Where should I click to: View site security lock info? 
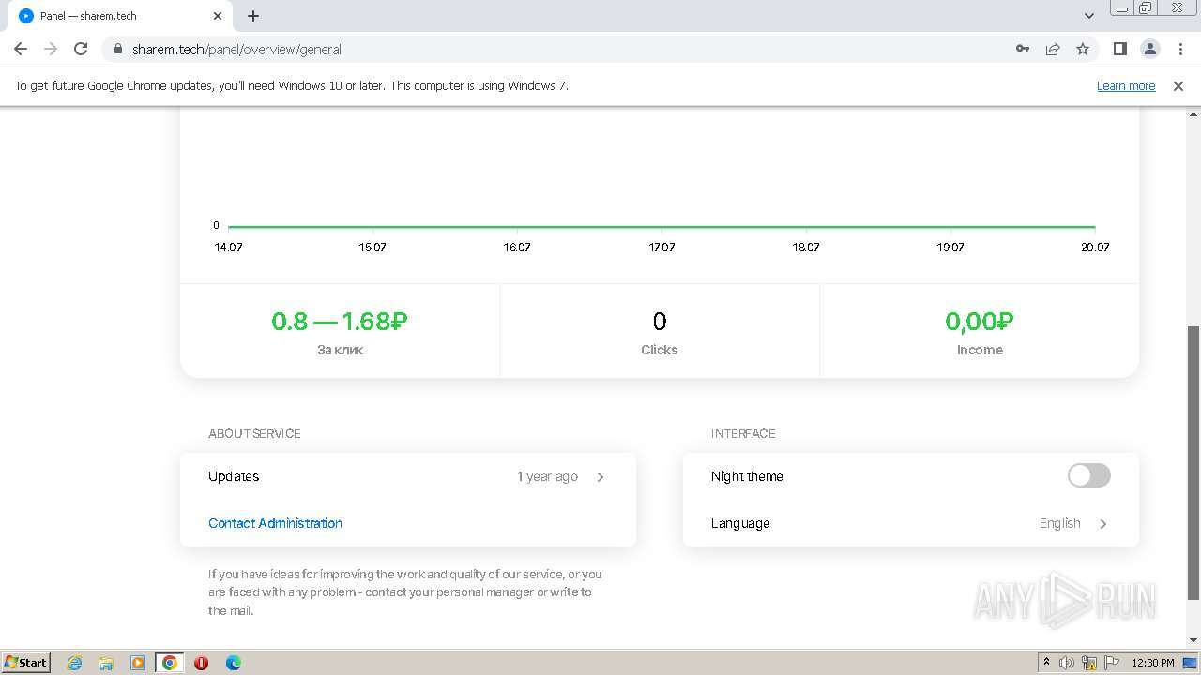pyautogui.click(x=117, y=49)
